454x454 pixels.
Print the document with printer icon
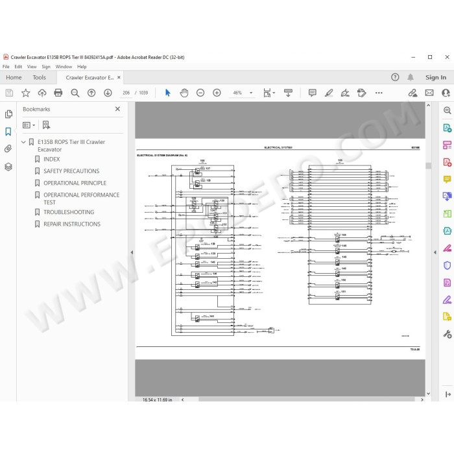[x=58, y=93]
